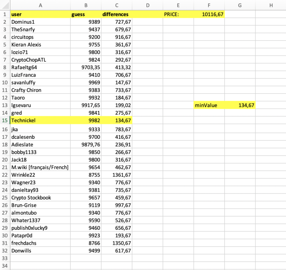The height and width of the screenshot is (270, 286).
Task: Click gred's guess 9841
Action: 86,113
